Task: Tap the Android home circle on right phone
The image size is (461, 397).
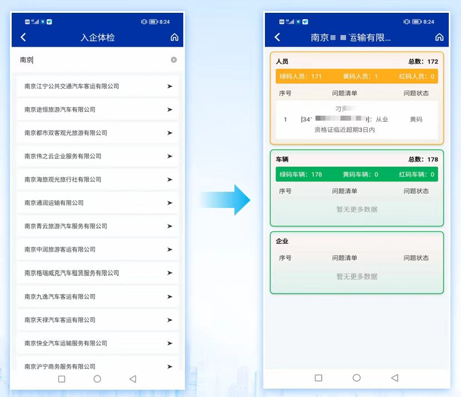Action: click(x=357, y=378)
